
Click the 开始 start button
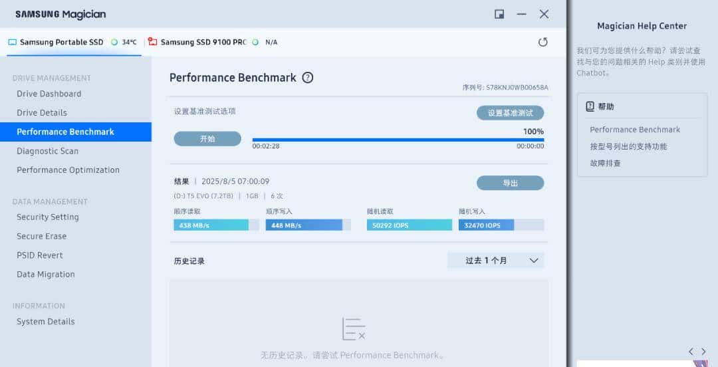tap(207, 139)
